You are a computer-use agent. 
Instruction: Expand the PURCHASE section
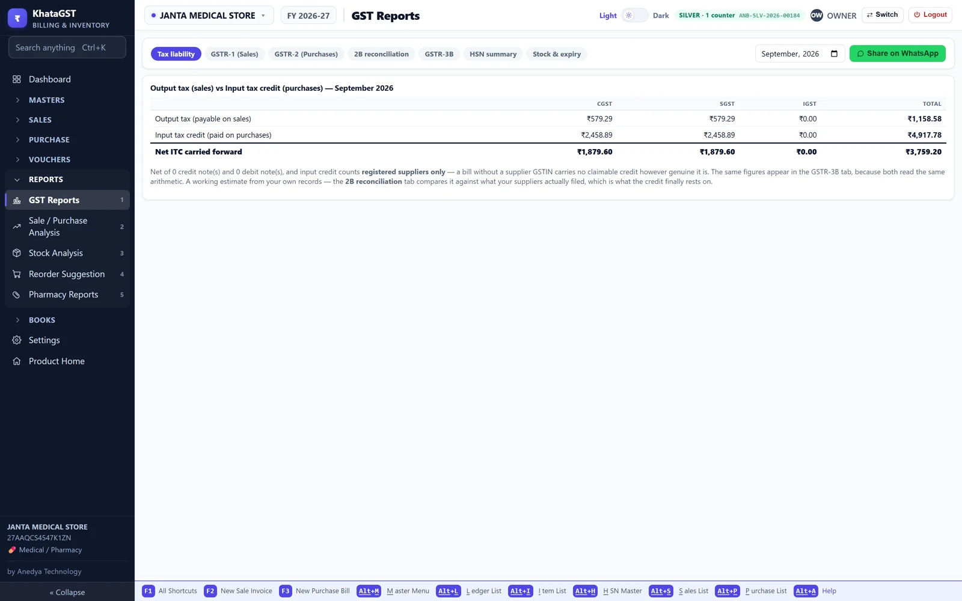point(67,139)
